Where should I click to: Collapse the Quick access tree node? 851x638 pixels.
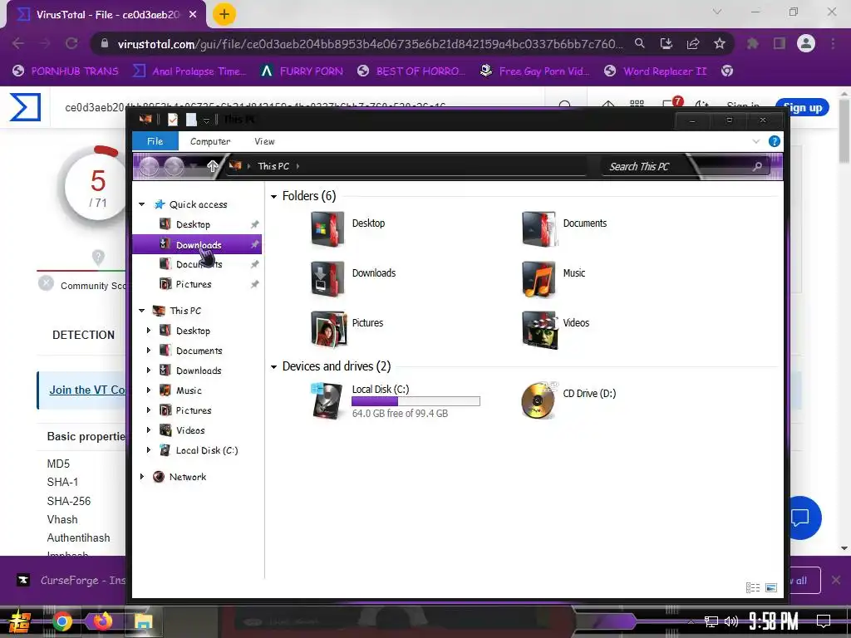(141, 204)
